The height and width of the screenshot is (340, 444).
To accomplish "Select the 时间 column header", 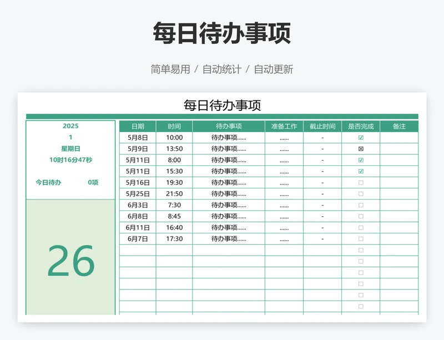I will 174,126.
